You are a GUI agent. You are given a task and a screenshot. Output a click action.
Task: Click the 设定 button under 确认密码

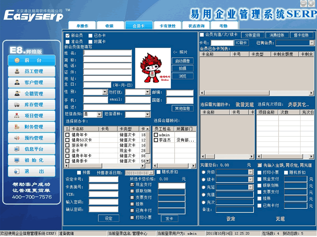click(109, 218)
